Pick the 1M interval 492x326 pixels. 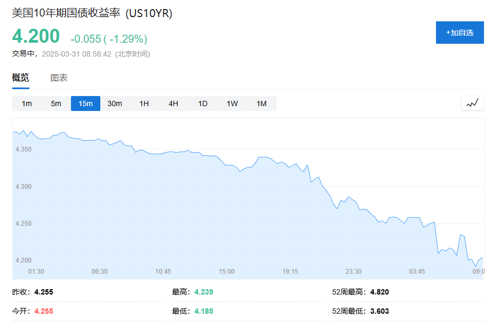click(261, 104)
